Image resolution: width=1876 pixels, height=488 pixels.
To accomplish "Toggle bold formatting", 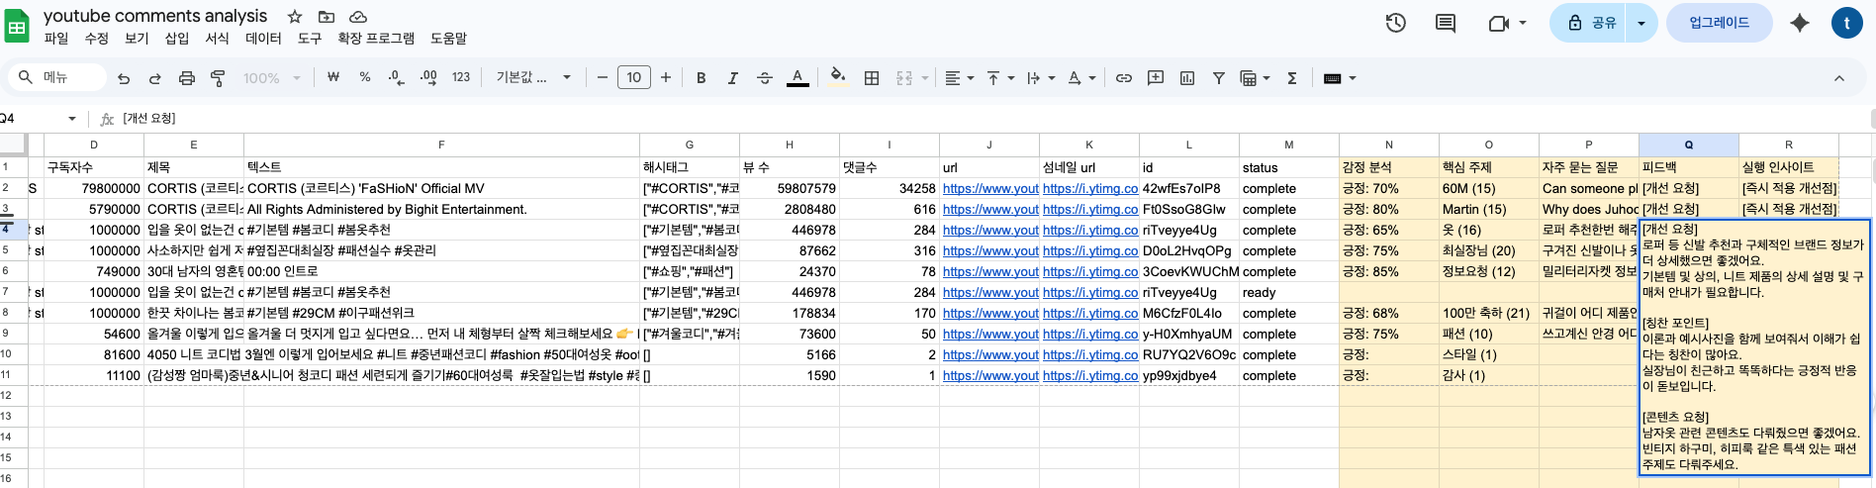I will point(702,78).
